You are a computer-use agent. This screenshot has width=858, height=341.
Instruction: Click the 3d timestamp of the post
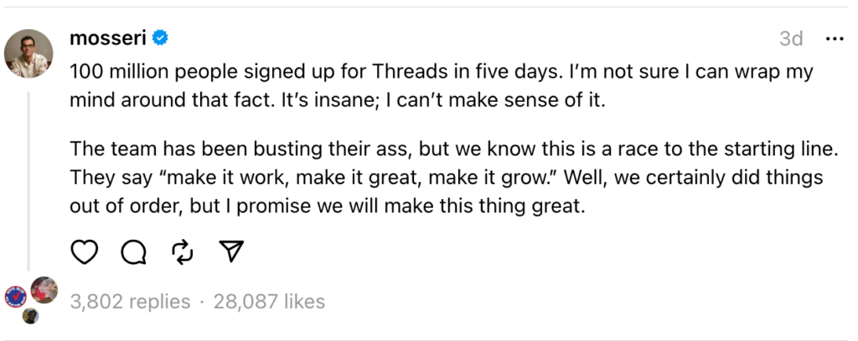[791, 38]
